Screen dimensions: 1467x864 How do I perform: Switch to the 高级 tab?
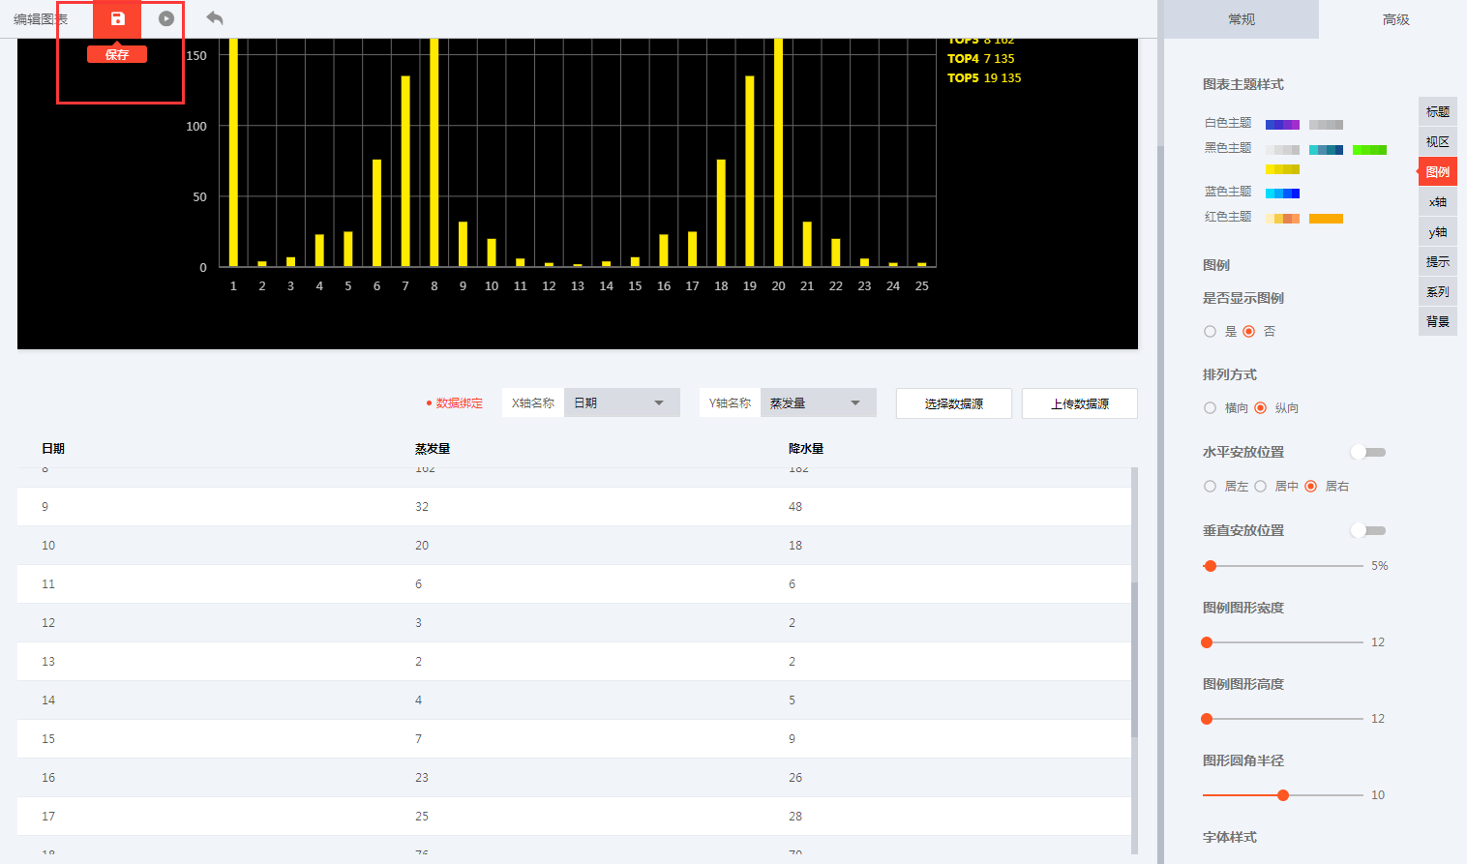click(x=1395, y=19)
